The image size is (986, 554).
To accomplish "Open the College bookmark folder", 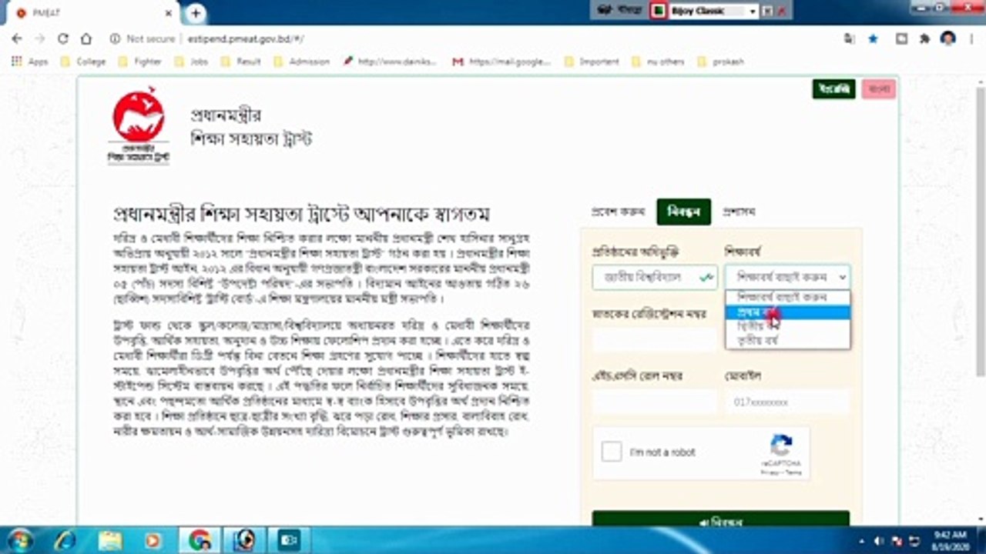I will pos(83,62).
